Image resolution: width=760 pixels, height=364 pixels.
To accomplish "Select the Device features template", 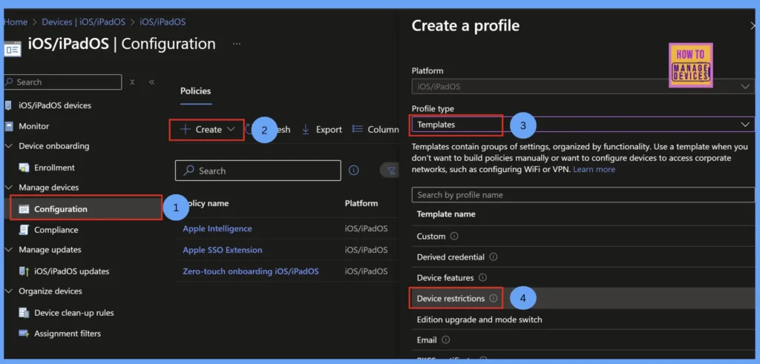I will [x=583, y=278].
